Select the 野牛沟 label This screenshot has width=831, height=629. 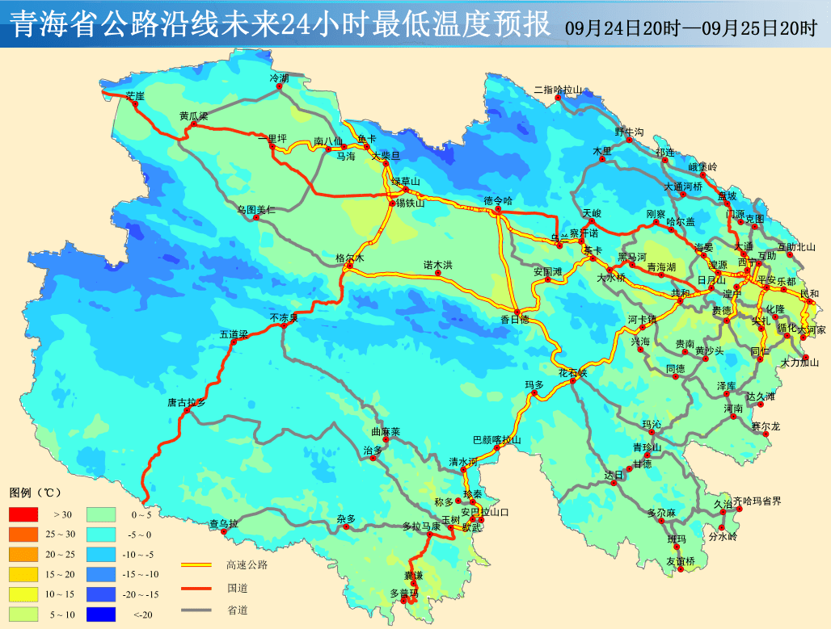point(629,132)
